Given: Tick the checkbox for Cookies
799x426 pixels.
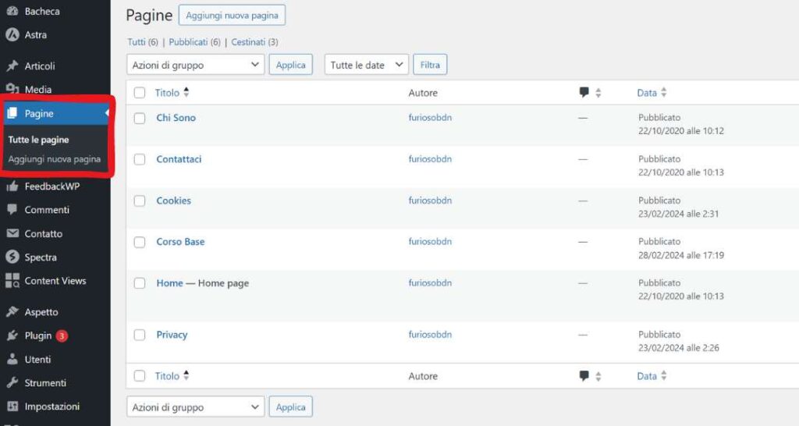Looking at the screenshot, I should [140, 201].
